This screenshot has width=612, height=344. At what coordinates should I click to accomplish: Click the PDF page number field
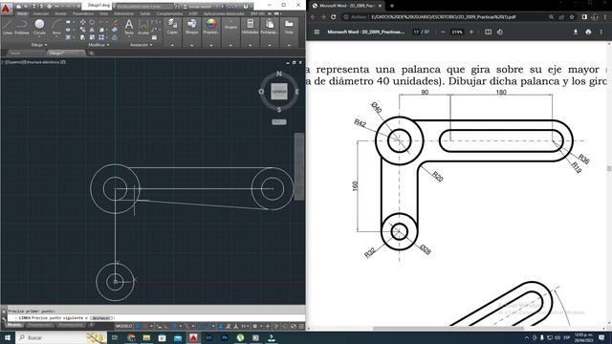pos(416,32)
